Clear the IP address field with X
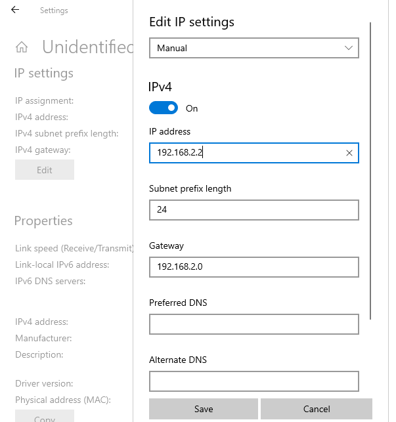 (x=349, y=153)
